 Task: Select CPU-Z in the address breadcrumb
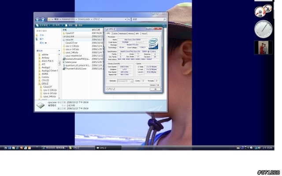pos(96,19)
